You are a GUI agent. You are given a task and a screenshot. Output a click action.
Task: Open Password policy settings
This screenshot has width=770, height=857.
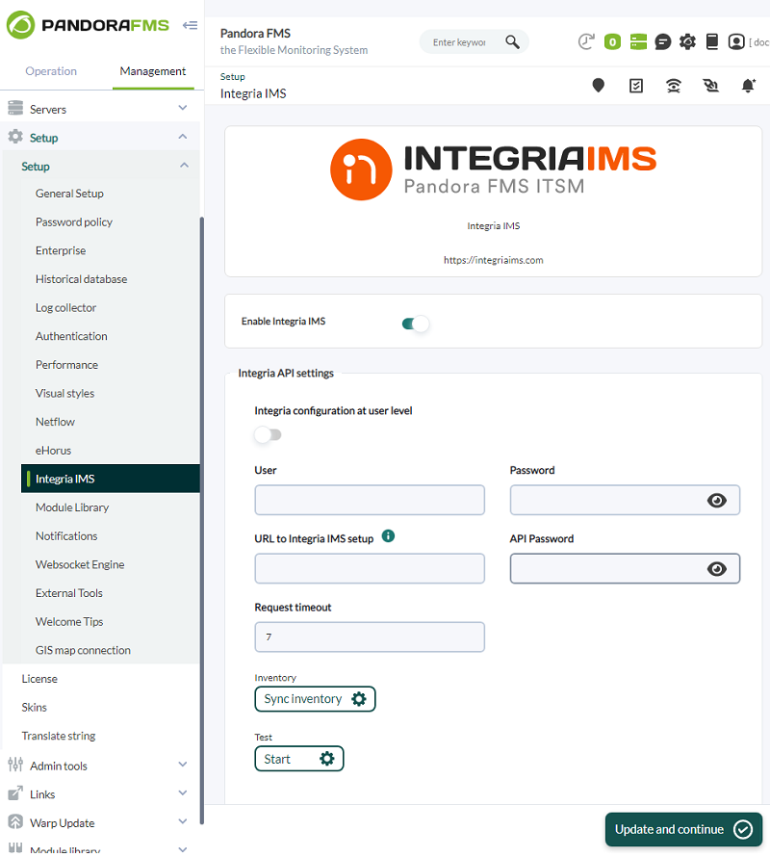click(74, 221)
